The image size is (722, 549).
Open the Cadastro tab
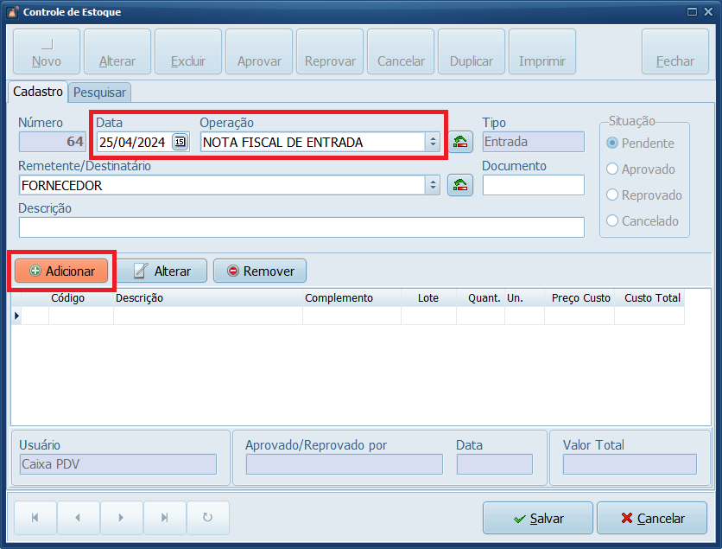pyautogui.click(x=38, y=91)
